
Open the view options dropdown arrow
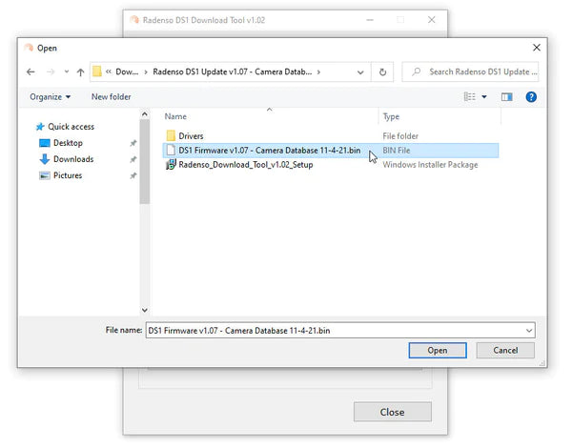click(484, 97)
